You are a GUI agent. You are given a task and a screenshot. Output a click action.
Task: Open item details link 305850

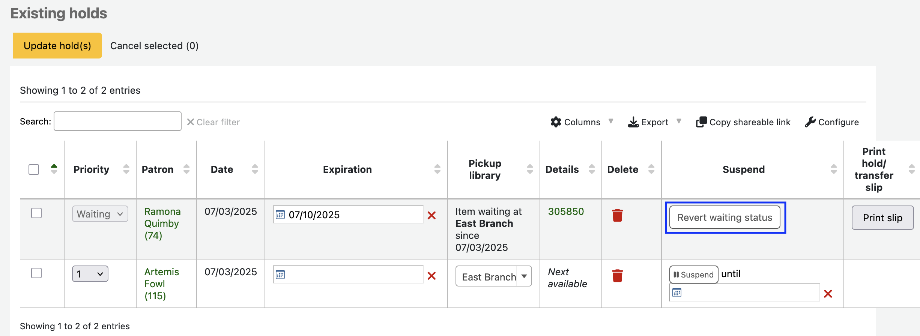click(x=566, y=211)
